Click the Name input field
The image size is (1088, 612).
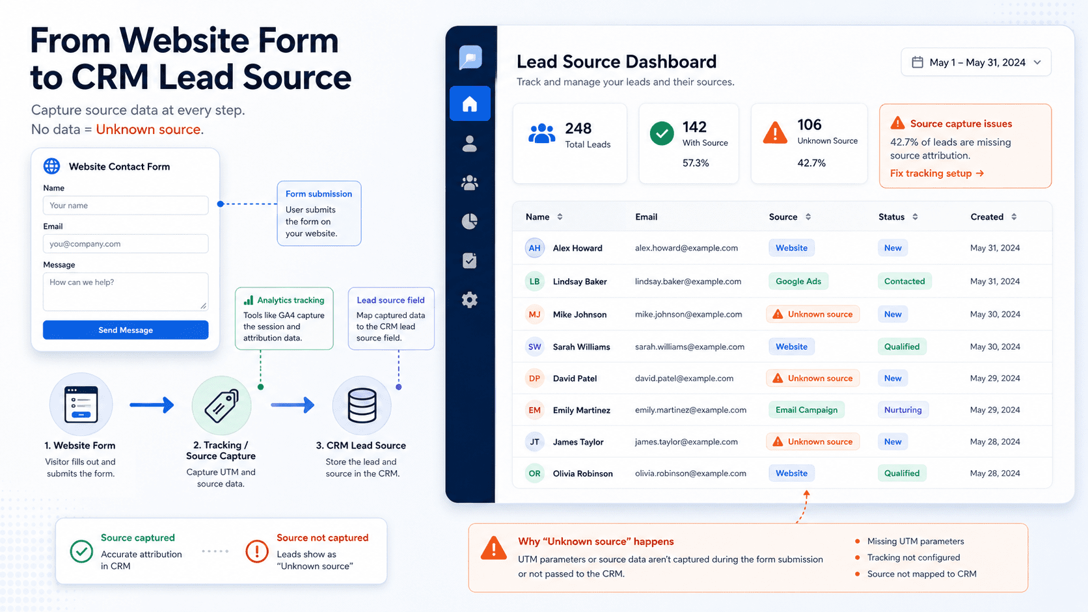tap(126, 206)
